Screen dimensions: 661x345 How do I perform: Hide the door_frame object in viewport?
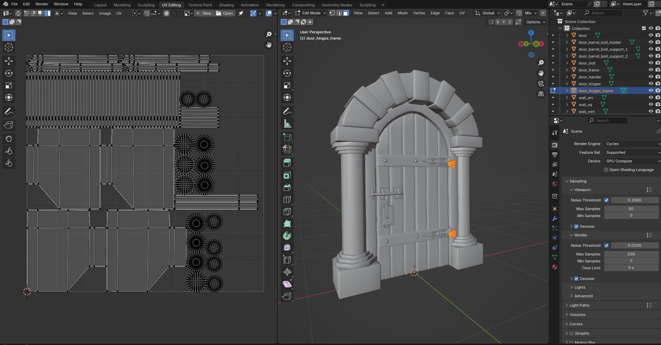pyautogui.click(x=651, y=70)
